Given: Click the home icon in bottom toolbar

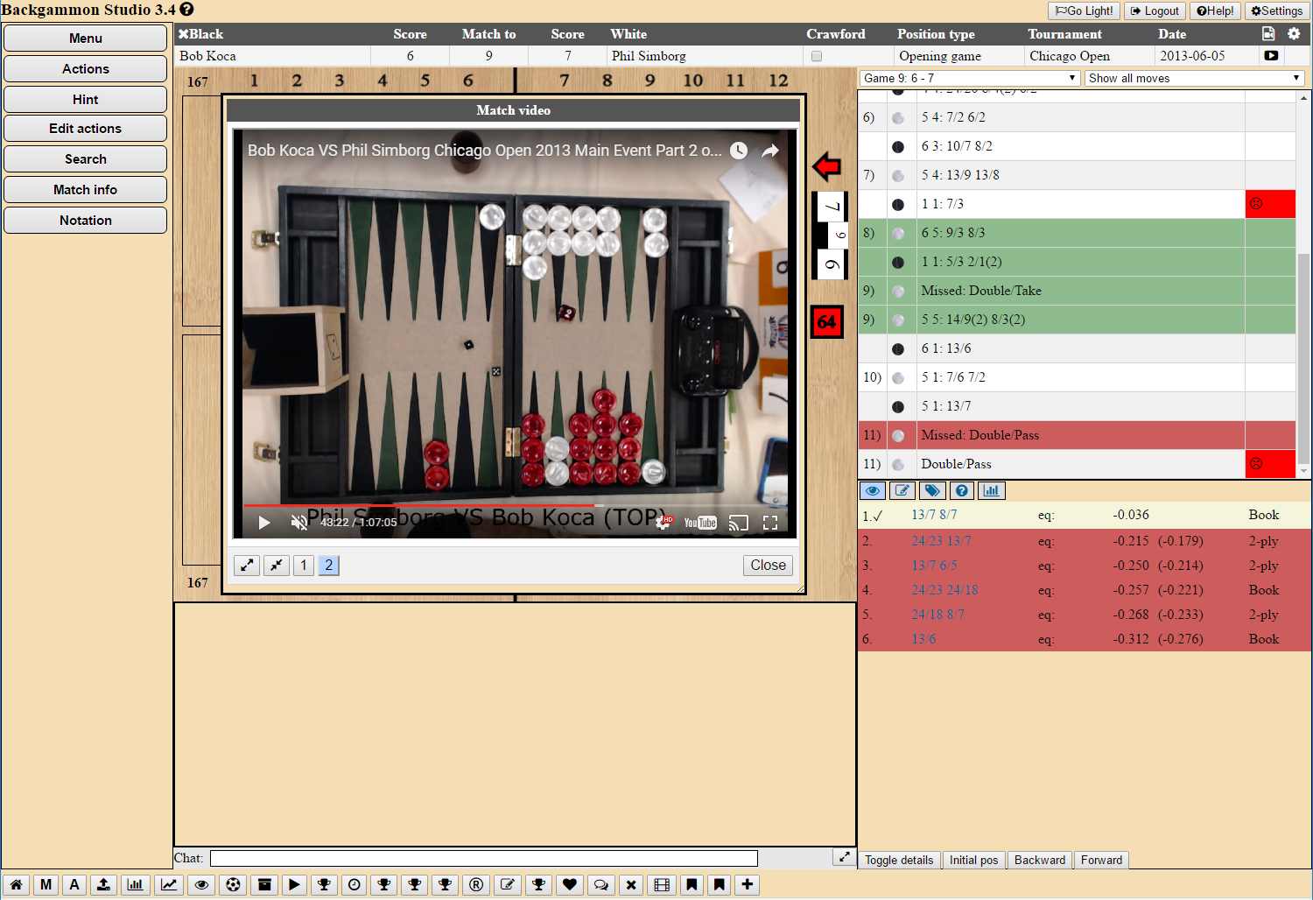Looking at the screenshot, I should (16, 884).
